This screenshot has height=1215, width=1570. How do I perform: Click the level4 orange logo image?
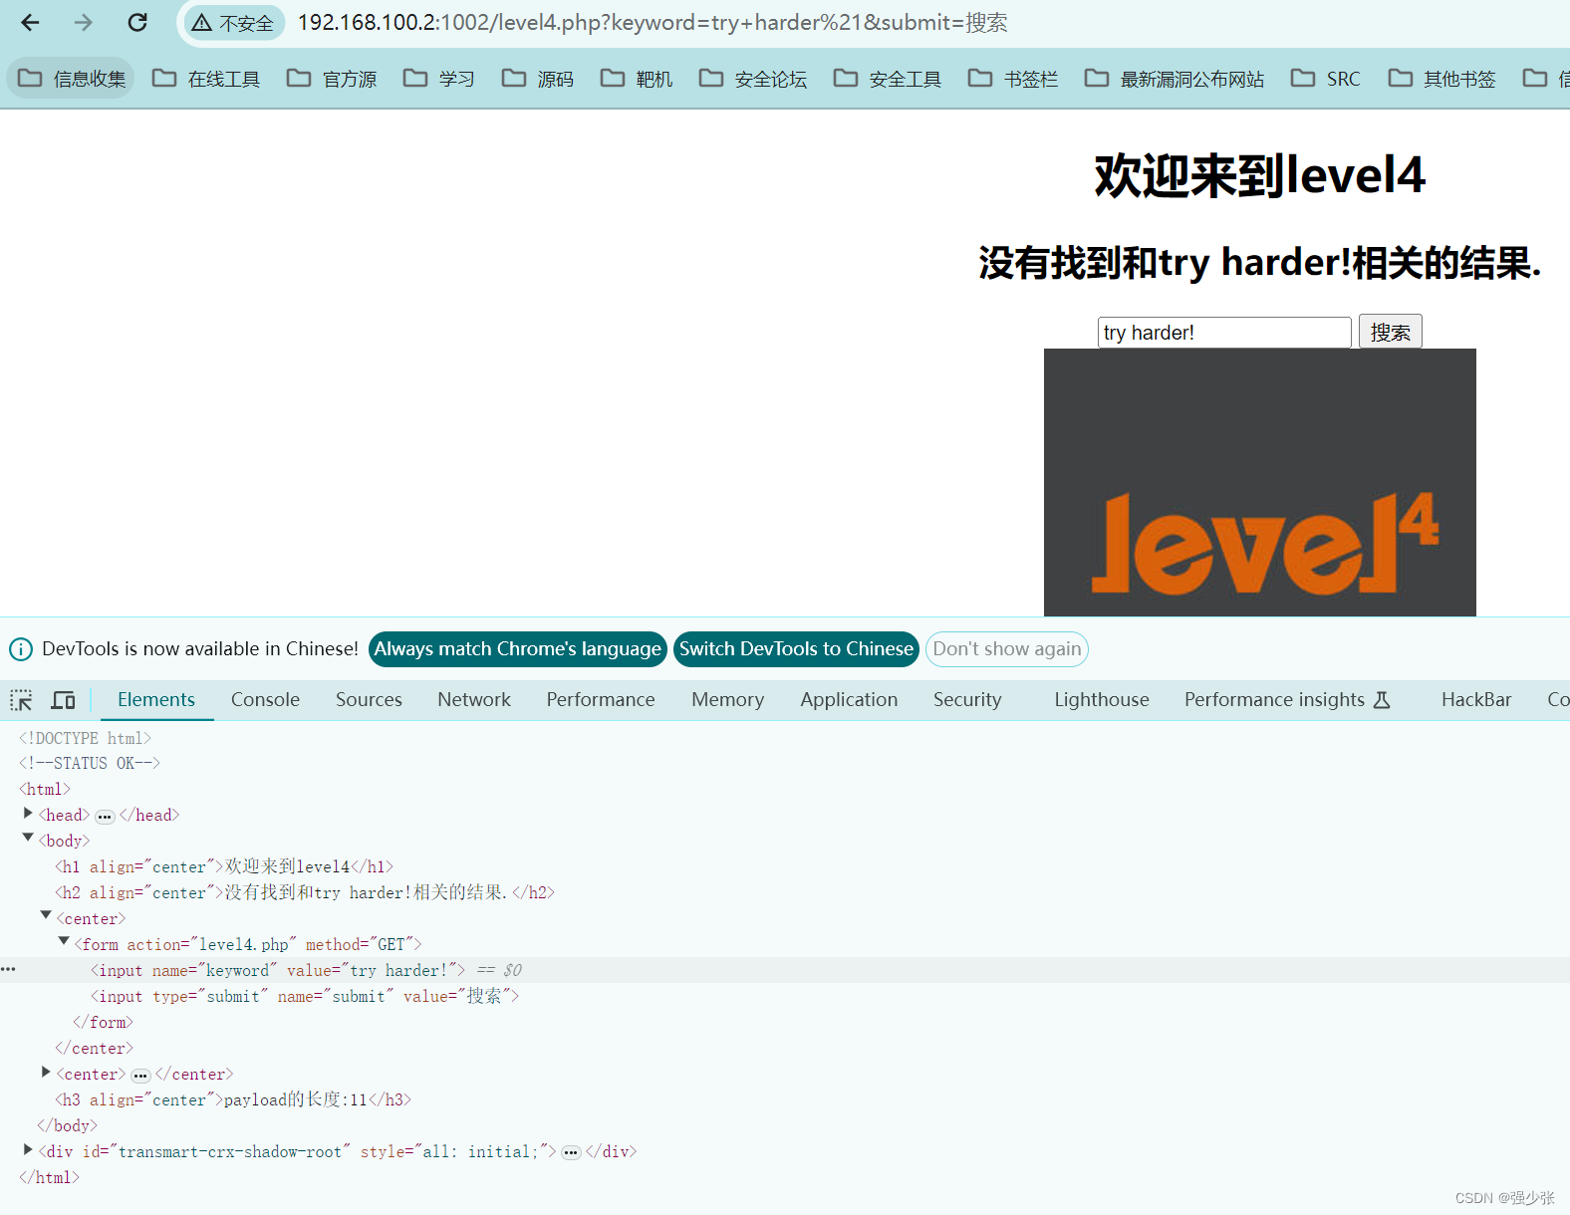[x=1260, y=482]
